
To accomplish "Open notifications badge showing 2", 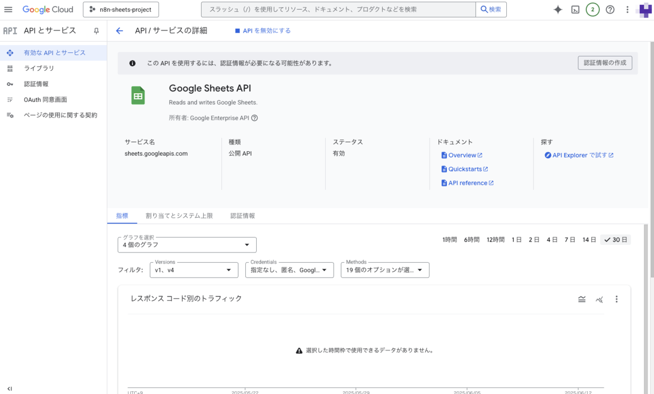I will coord(592,10).
